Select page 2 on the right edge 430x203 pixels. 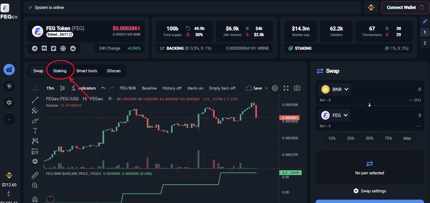(x=425, y=43)
